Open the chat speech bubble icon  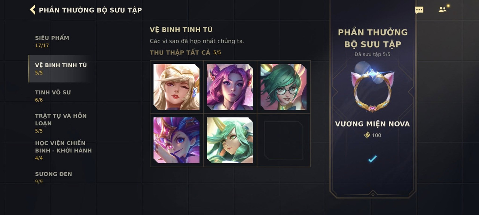coord(419,10)
